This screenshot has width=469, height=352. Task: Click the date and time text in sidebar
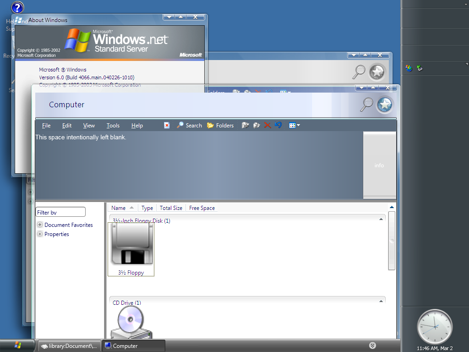[x=435, y=348]
